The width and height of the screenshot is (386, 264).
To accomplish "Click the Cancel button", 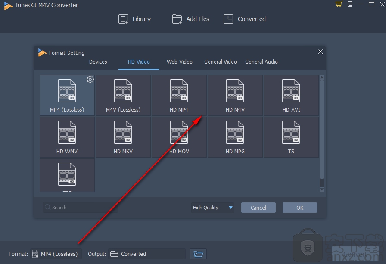I will (x=258, y=208).
